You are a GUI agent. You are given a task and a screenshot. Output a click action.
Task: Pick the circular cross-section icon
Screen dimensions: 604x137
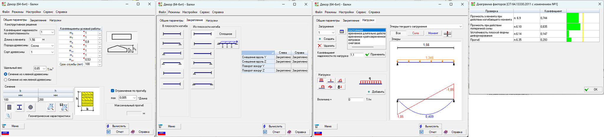(30, 107)
